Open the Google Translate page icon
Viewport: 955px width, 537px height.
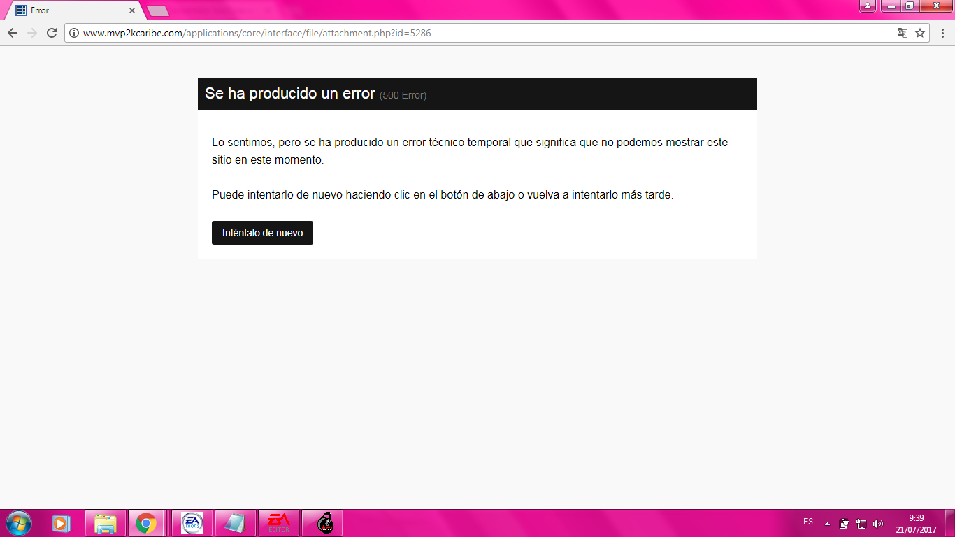pos(903,33)
